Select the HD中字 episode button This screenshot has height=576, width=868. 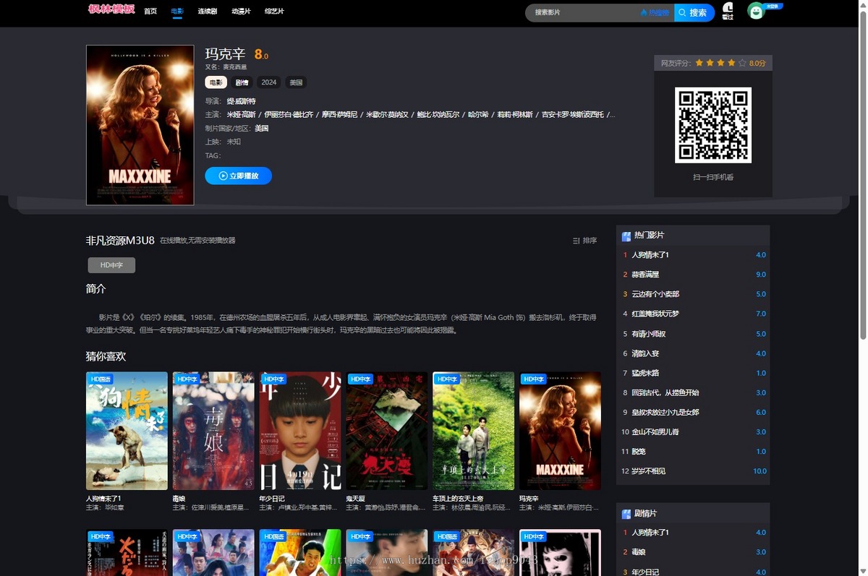tap(111, 265)
